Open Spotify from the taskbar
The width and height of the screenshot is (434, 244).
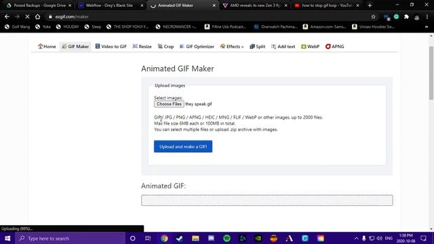click(226, 238)
